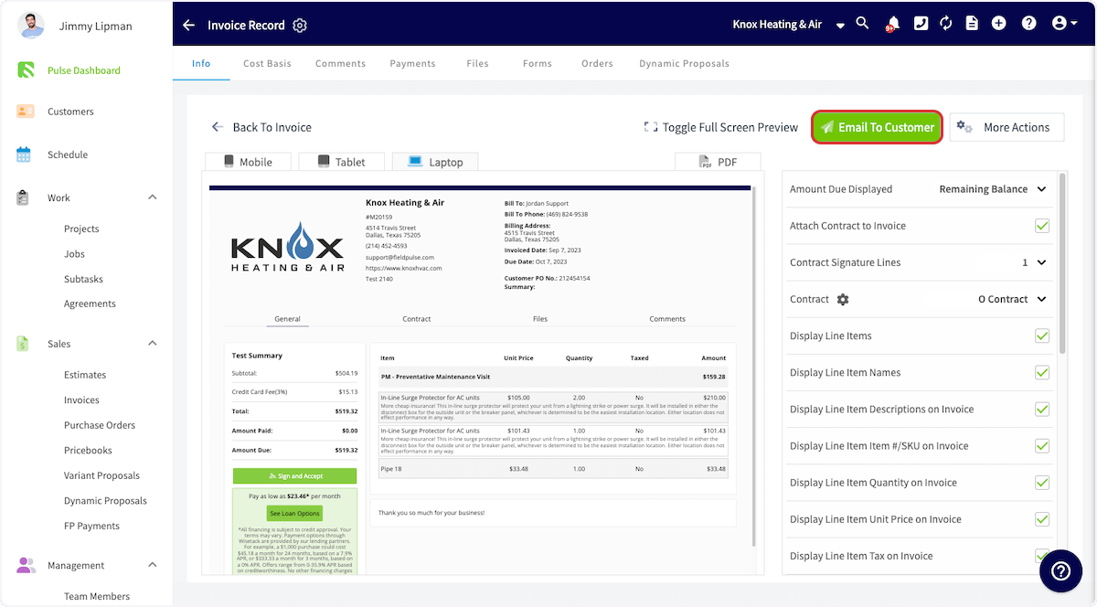Screen dimensions: 1097x607
Task: Switch to Payments tab
Action: tap(412, 64)
